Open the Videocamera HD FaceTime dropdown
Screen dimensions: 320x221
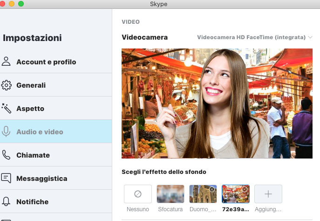click(x=255, y=37)
